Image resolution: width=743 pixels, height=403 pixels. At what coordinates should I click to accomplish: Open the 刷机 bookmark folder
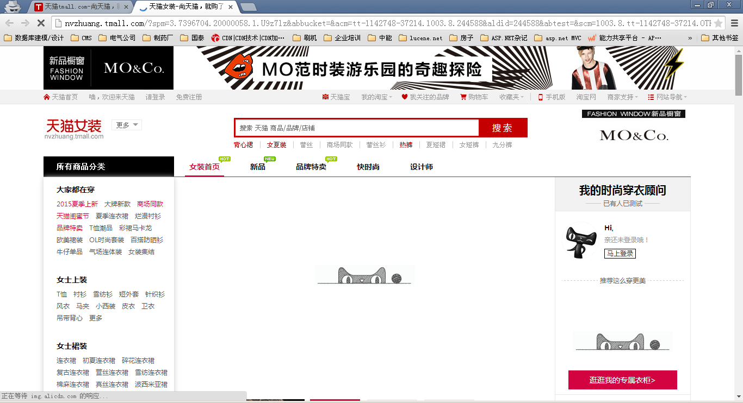(305, 38)
